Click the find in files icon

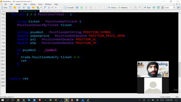click(38, 8)
